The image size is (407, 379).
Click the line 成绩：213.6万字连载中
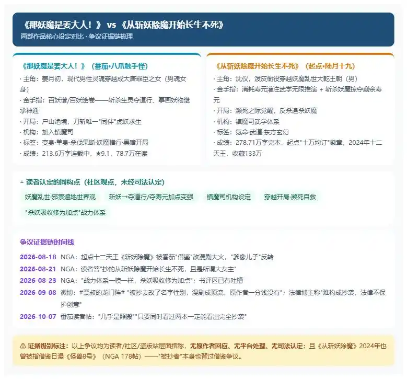(84, 154)
